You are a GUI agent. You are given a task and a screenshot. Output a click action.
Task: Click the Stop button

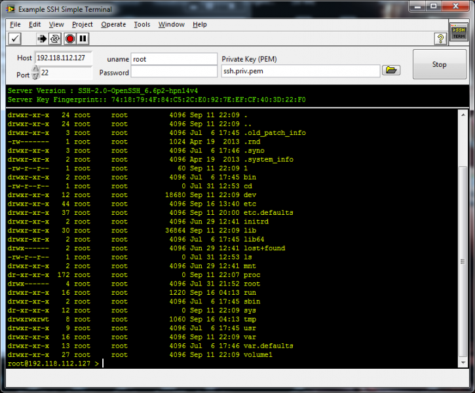(439, 64)
